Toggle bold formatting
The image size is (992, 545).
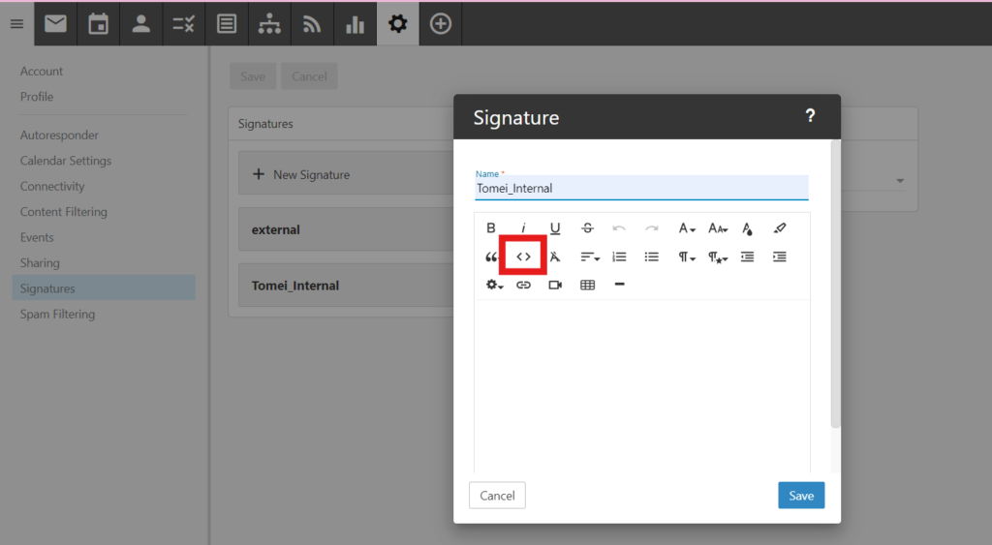(491, 228)
